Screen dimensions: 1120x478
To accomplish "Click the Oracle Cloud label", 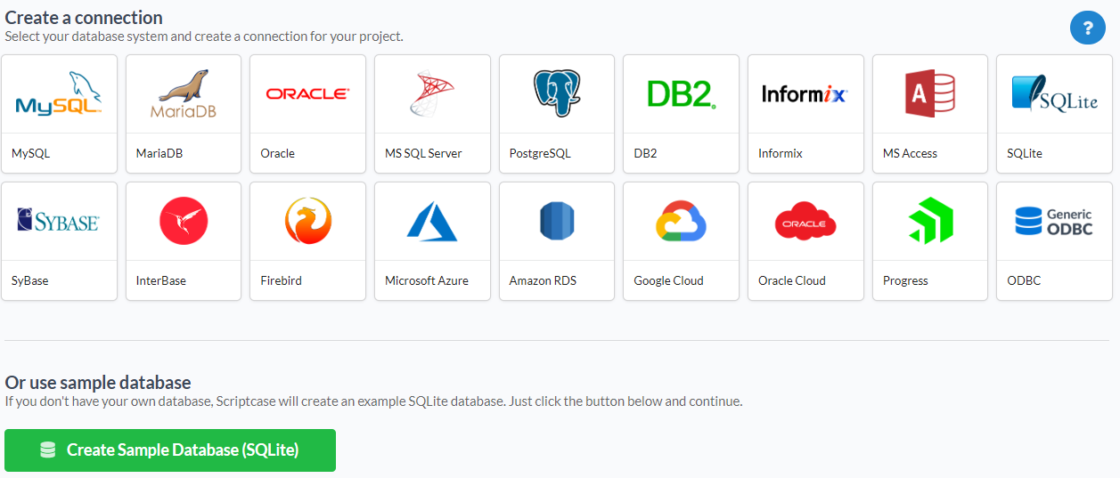I will tap(792, 280).
